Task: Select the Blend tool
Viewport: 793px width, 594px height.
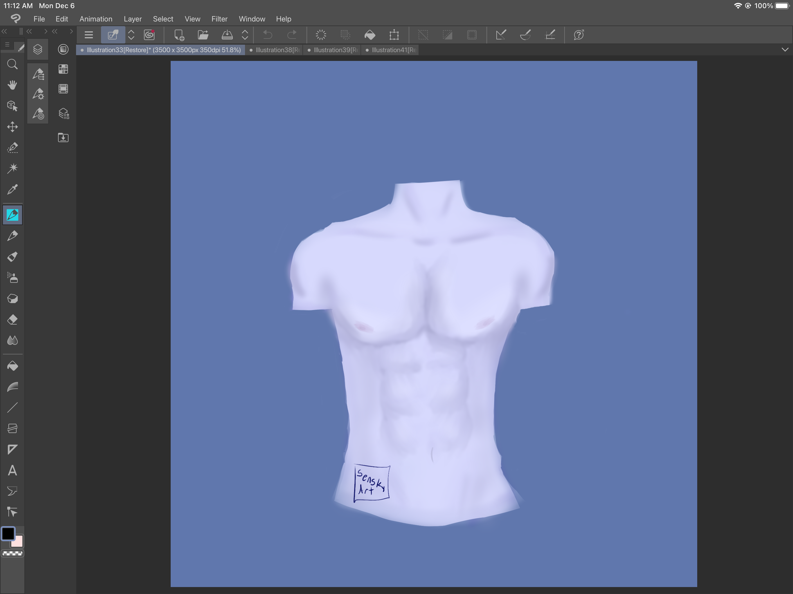Action: [x=12, y=340]
